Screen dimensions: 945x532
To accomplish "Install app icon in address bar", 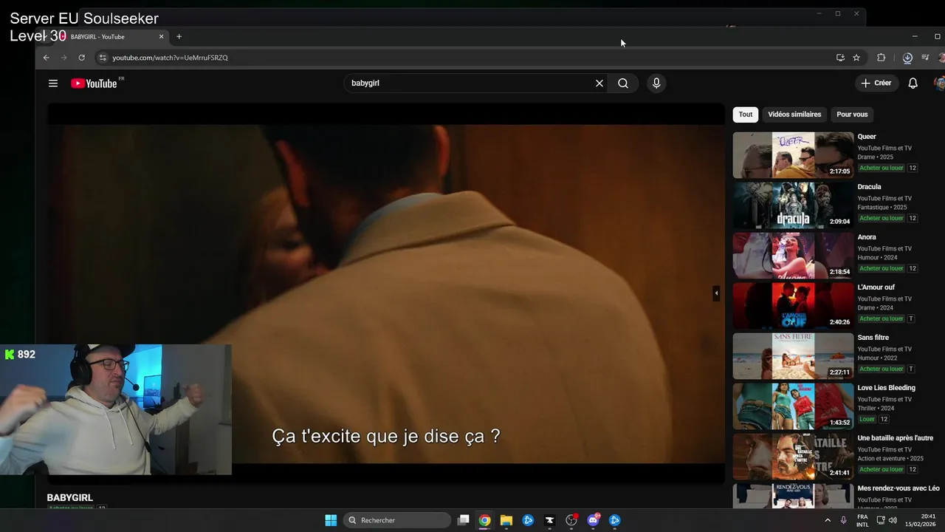I will click(x=840, y=58).
